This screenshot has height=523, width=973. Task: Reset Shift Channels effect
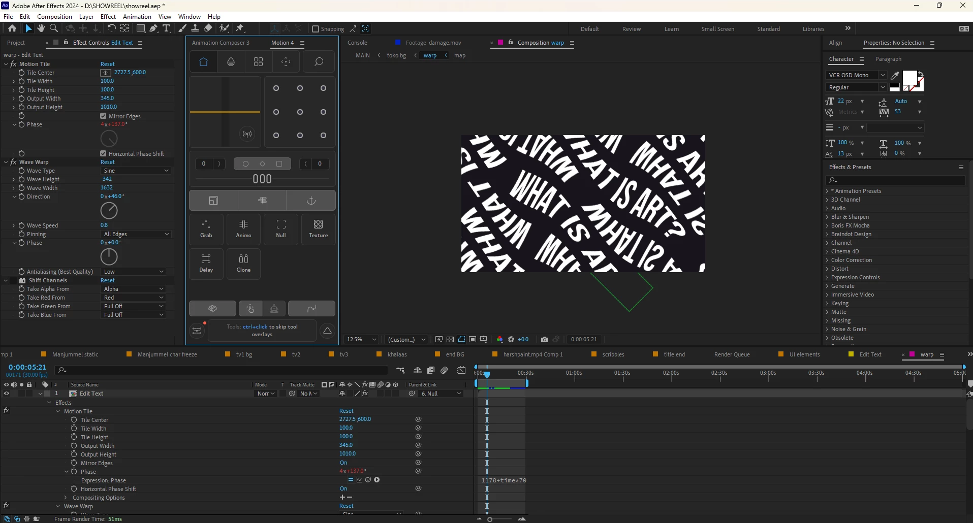pos(108,280)
